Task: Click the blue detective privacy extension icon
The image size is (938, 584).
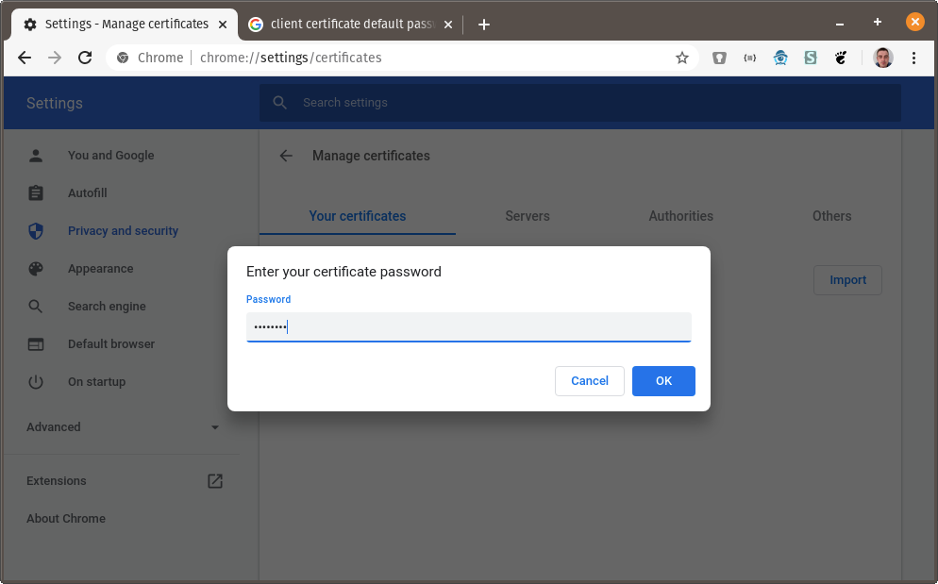Action: pos(780,58)
